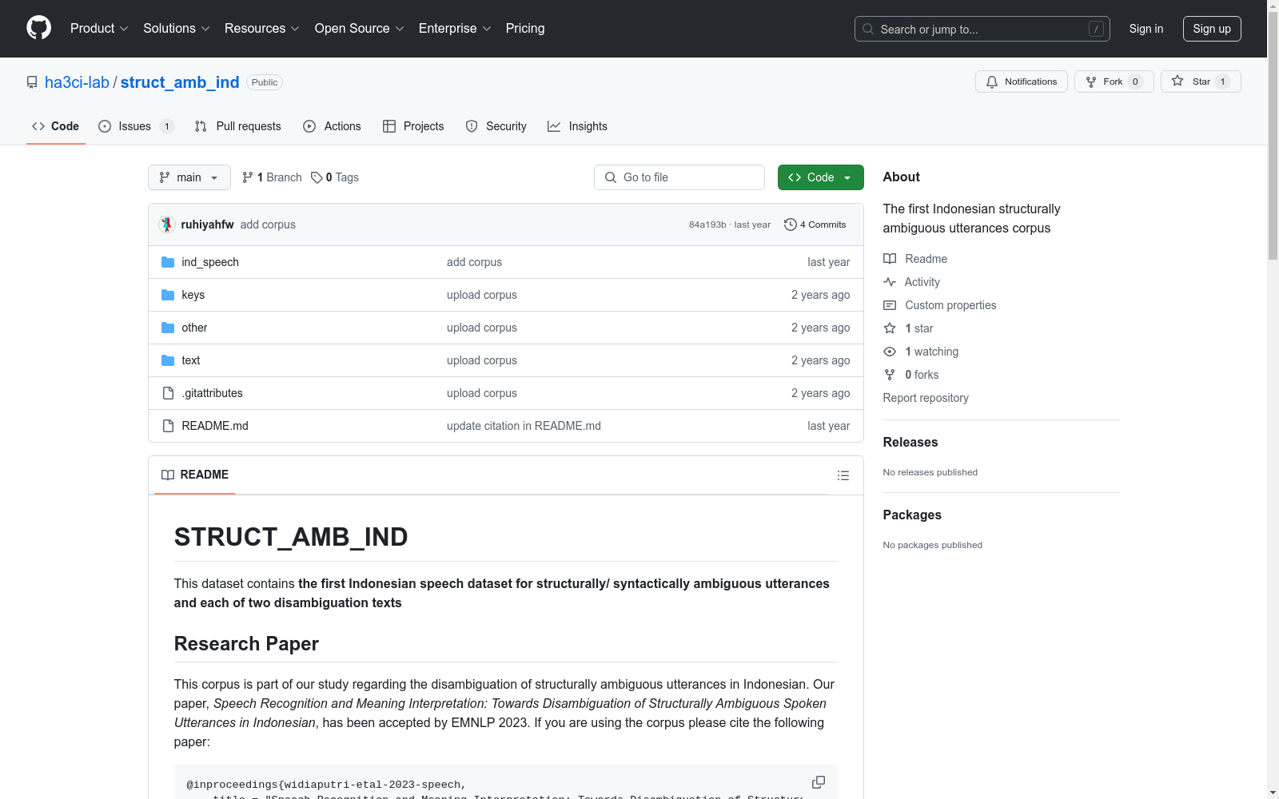Viewport: 1279px width, 799px height.
Task: View the 1 Branch link
Action: coord(272,177)
